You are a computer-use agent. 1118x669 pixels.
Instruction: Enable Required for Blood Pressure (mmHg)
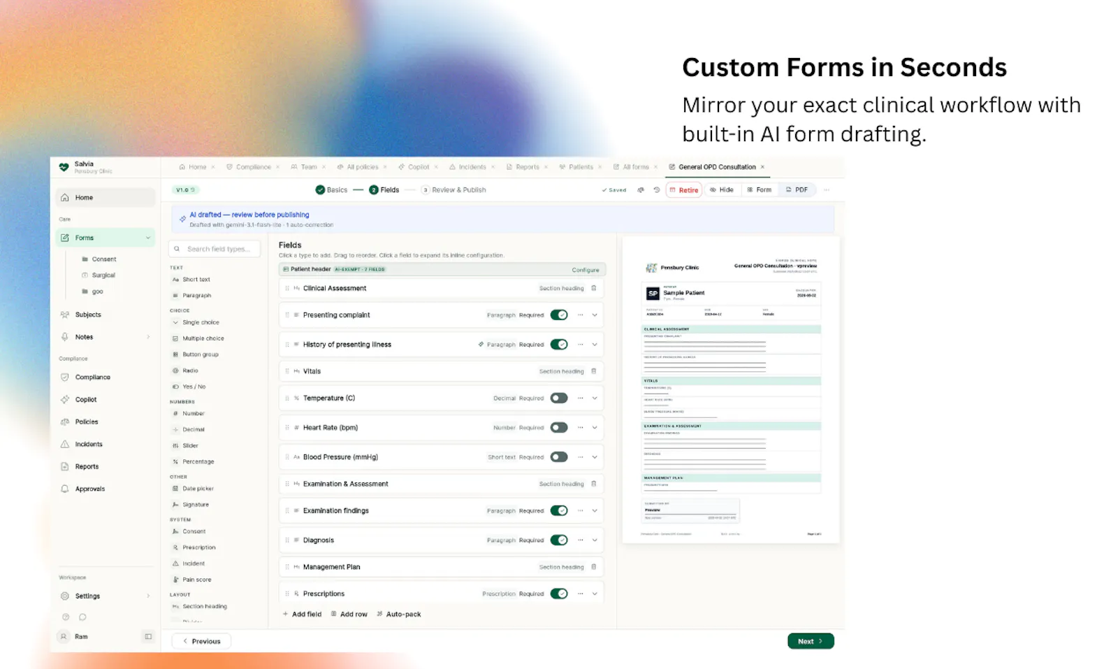pyautogui.click(x=559, y=457)
